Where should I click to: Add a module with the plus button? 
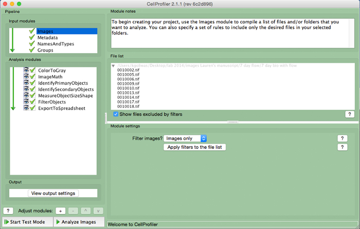[x=60, y=211]
